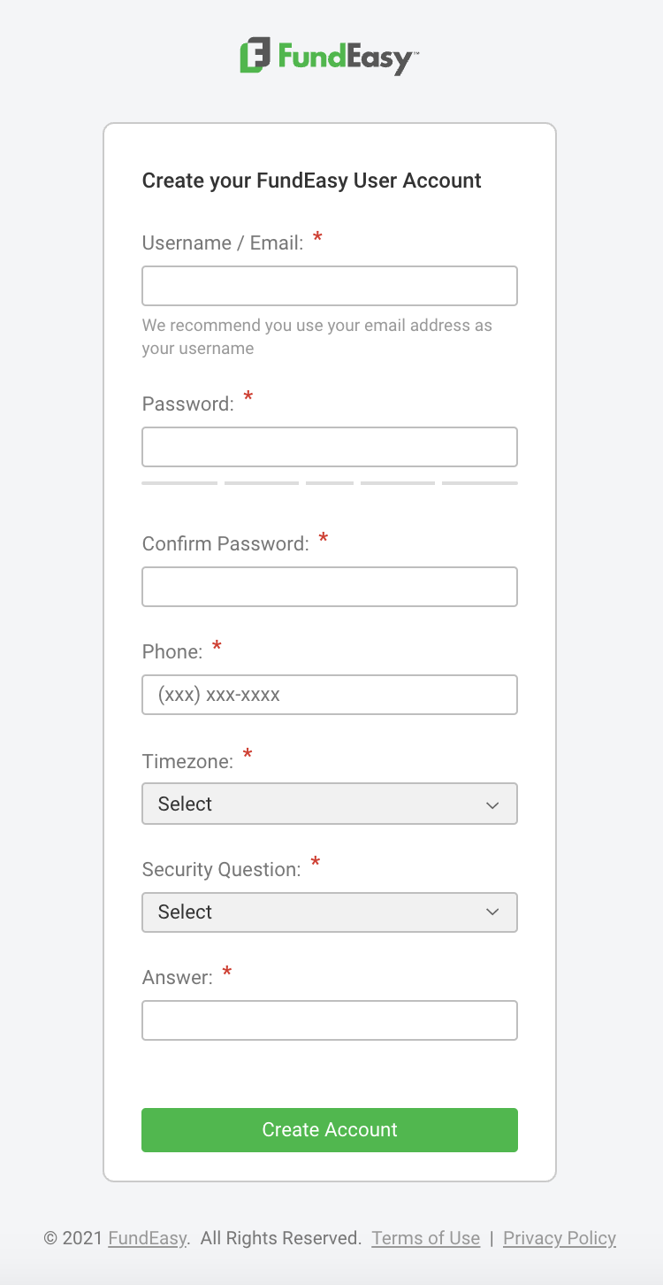663x1285 pixels.
Task: Click the password strength meter bar
Action: [x=329, y=483]
